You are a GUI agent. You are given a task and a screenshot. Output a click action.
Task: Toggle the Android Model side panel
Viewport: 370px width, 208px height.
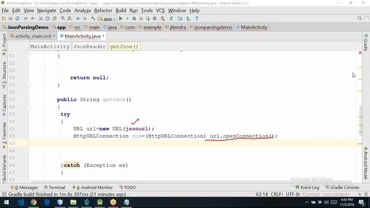pos(365,163)
